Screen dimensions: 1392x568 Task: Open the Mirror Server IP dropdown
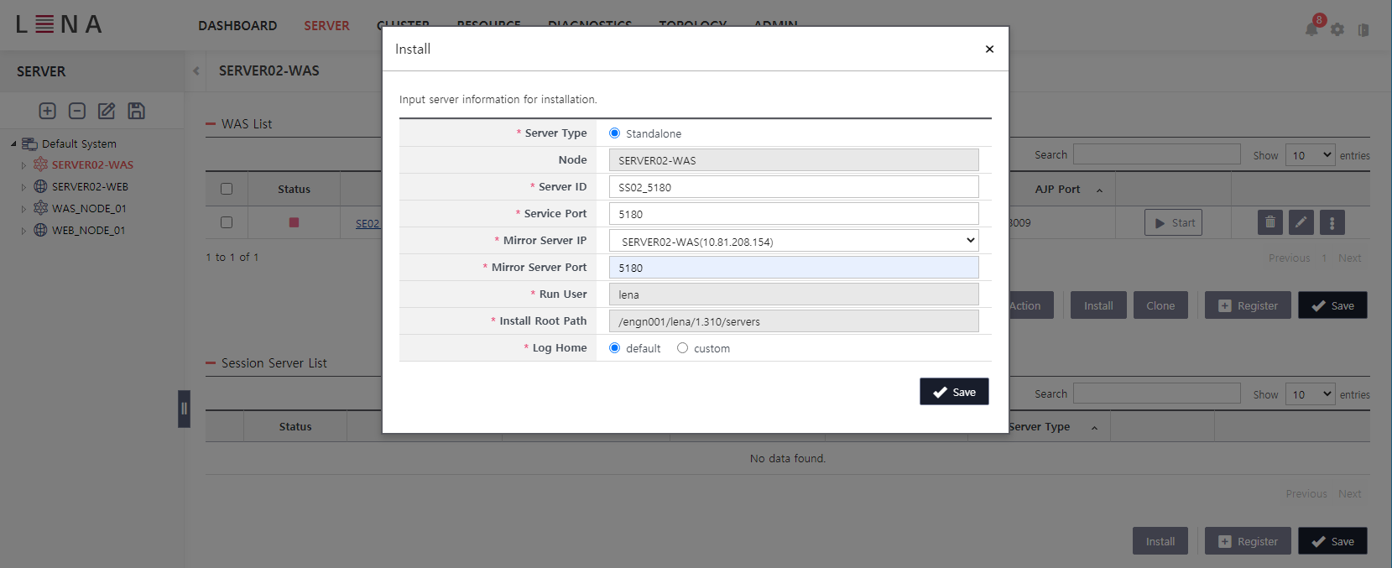[793, 241]
